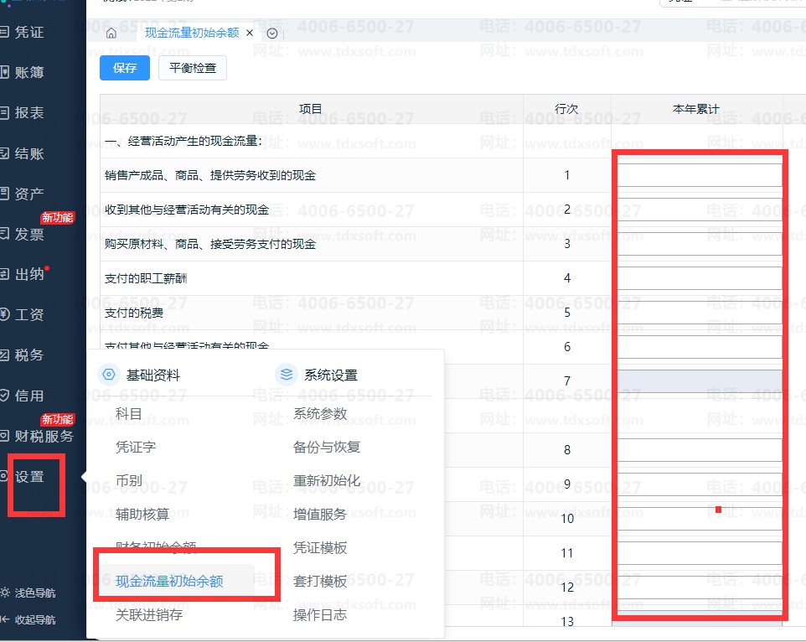
Task: Select 现金流量初始余额 in settings menu
Action: 169,582
